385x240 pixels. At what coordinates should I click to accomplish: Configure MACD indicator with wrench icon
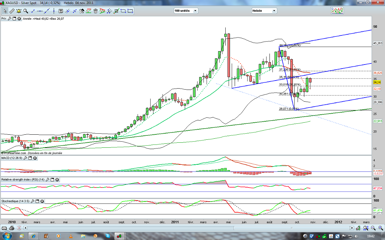tap(25, 158)
